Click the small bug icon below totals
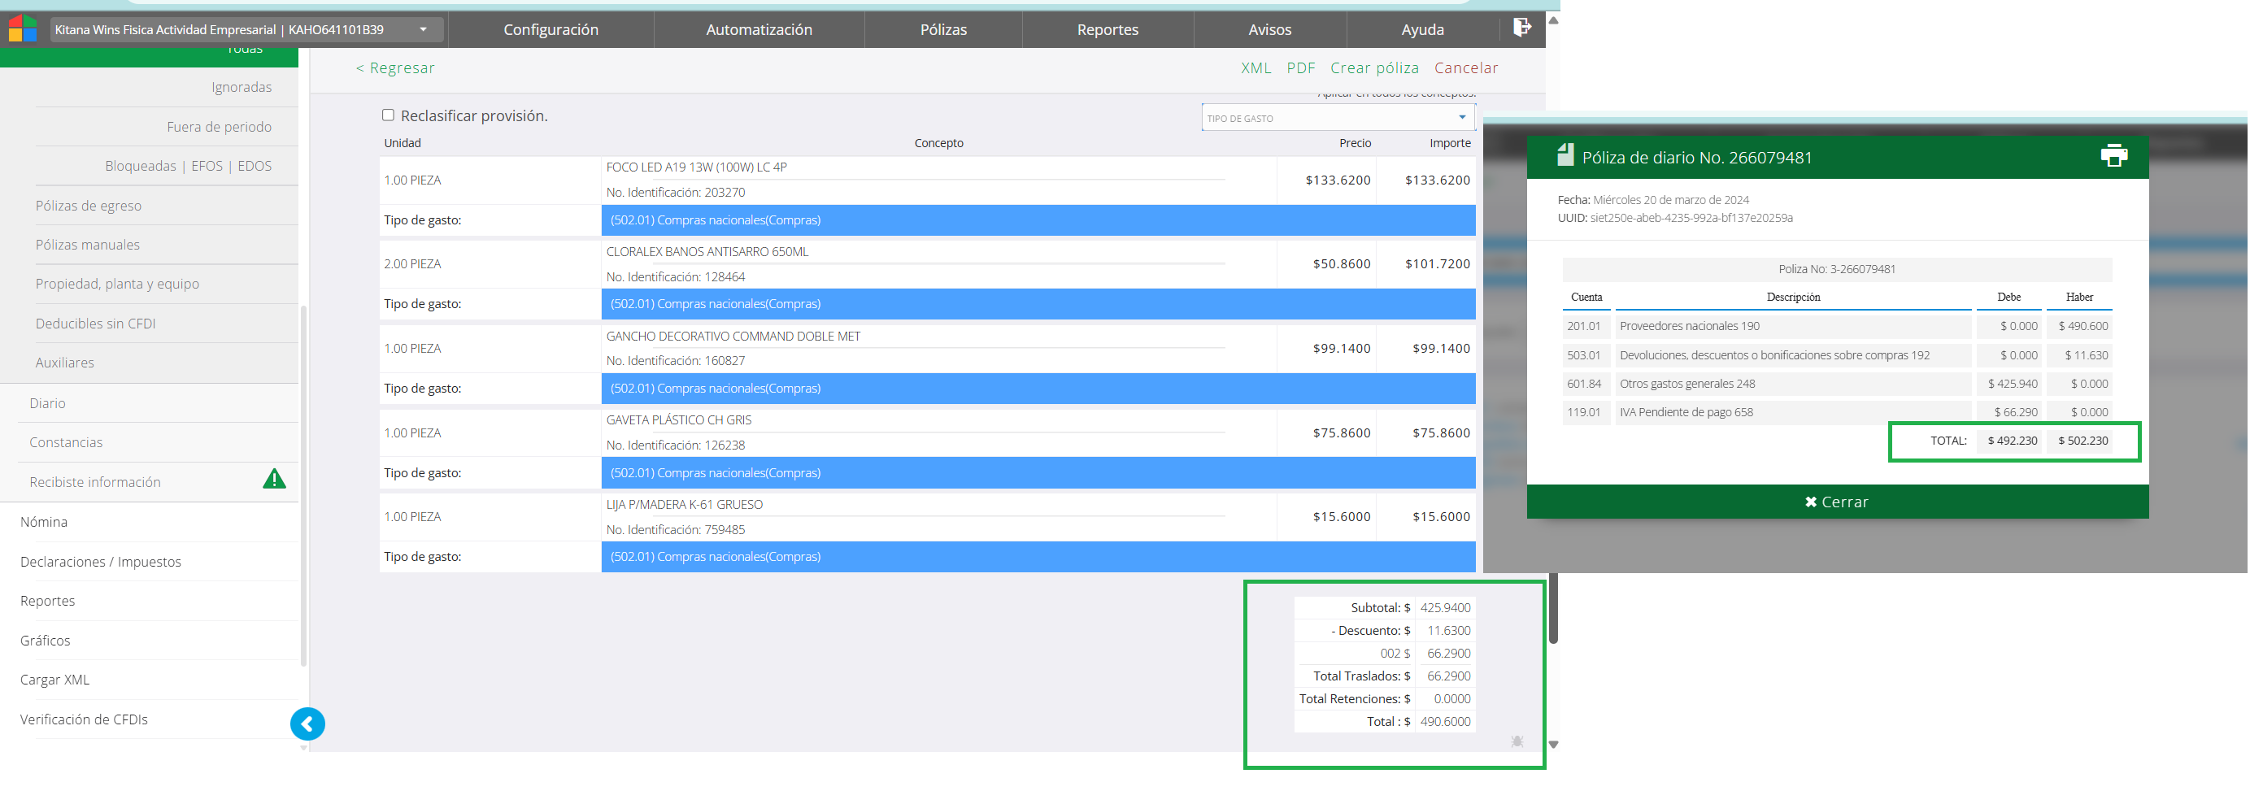The image size is (2250, 804). click(1517, 741)
